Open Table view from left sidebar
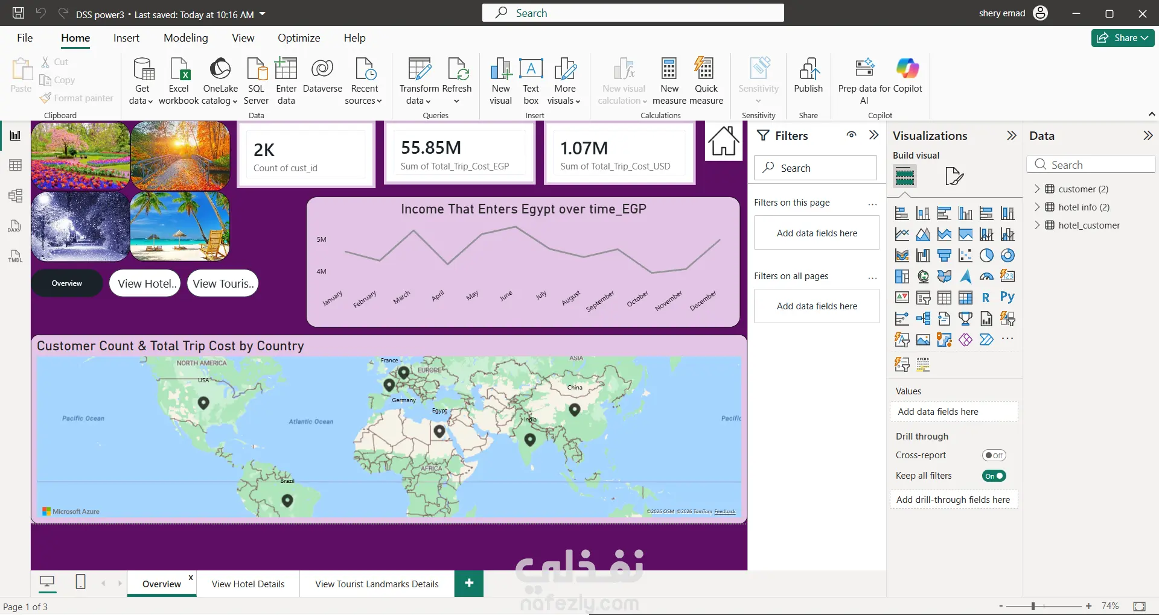 click(15, 165)
